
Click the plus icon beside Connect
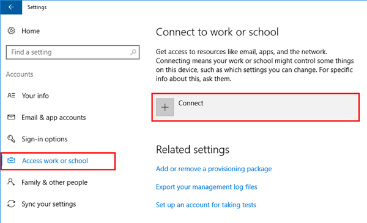coord(165,107)
